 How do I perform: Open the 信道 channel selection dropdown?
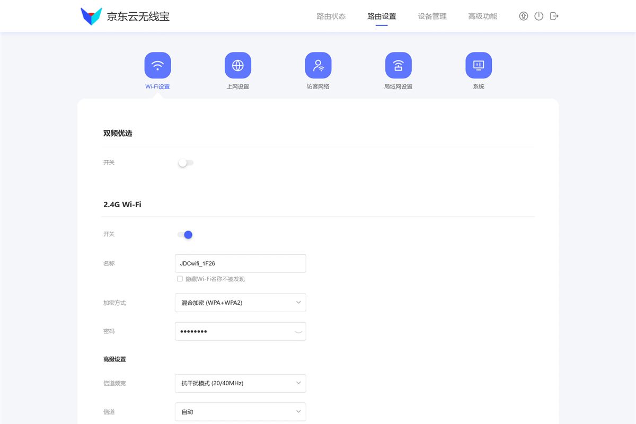point(240,412)
